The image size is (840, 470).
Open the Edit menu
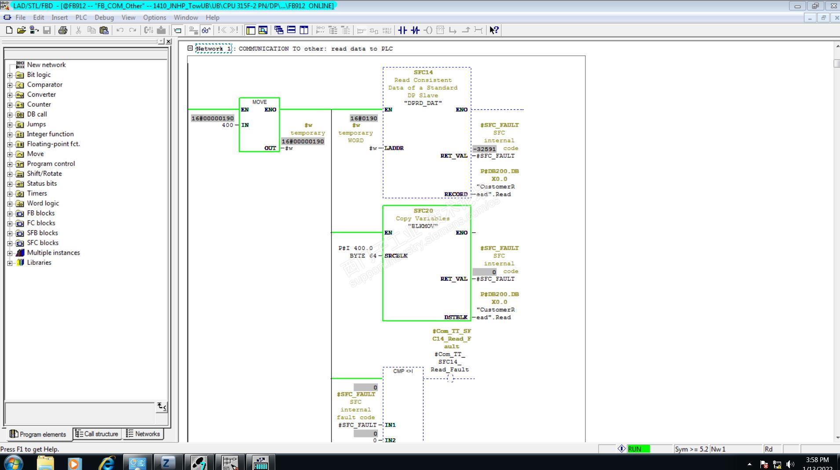coord(39,18)
